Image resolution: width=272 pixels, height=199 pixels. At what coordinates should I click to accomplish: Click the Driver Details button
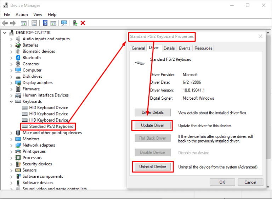point(153,112)
